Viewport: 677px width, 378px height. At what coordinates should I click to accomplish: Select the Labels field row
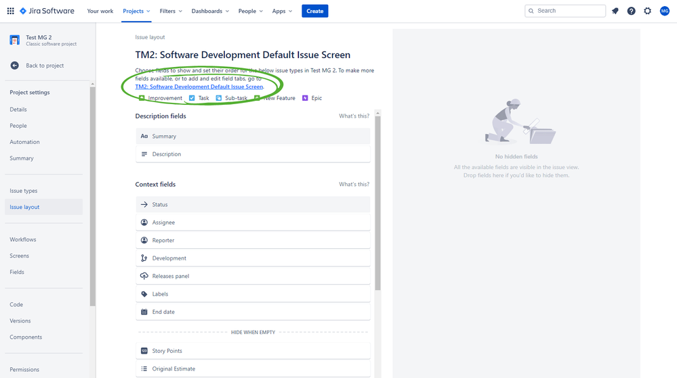(x=253, y=294)
